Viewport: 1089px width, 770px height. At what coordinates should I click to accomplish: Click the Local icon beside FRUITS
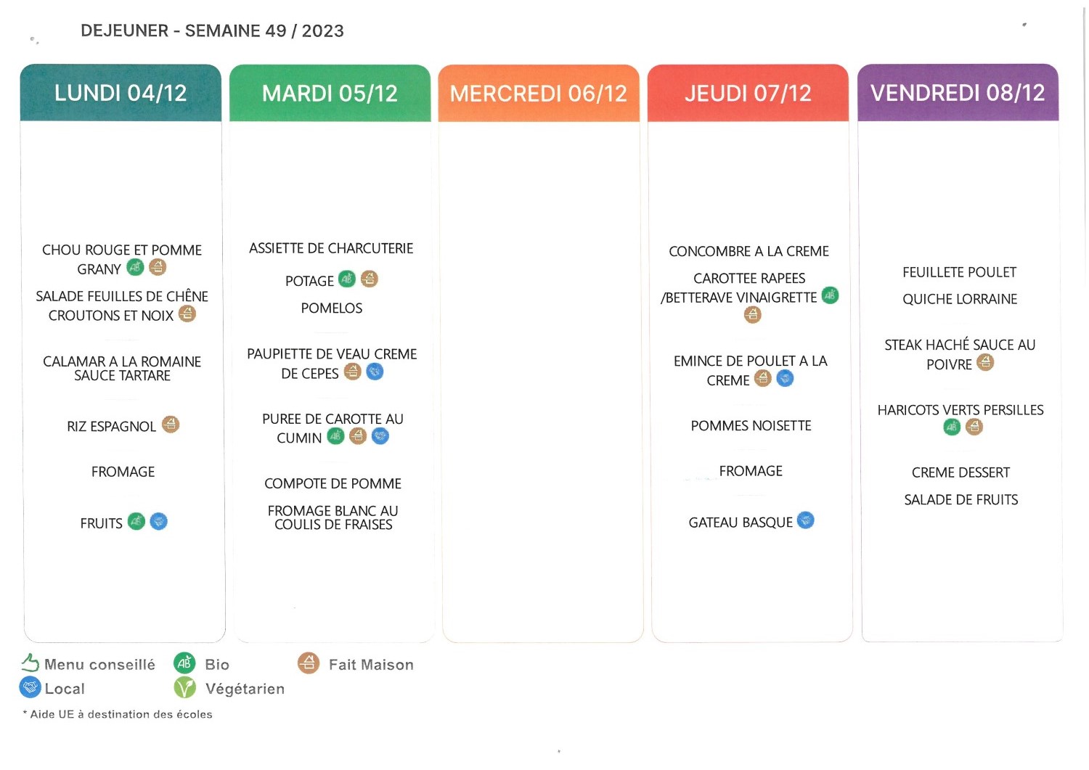point(159,521)
